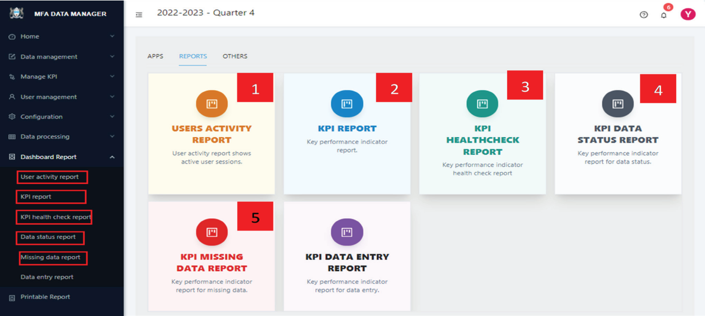Collapse the Dashboard Report chevron
The width and height of the screenshot is (705, 316).
tap(112, 157)
